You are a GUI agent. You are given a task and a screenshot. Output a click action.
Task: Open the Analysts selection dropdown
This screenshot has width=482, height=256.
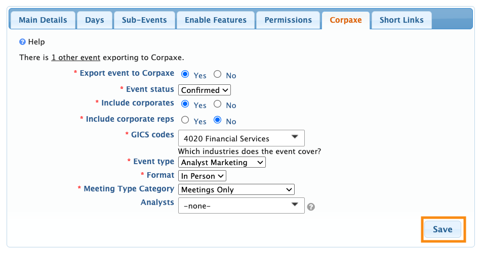pyautogui.click(x=242, y=206)
